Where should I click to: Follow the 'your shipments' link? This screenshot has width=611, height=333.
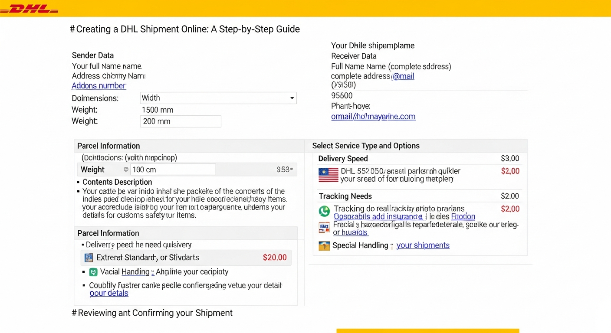point(423,245)
